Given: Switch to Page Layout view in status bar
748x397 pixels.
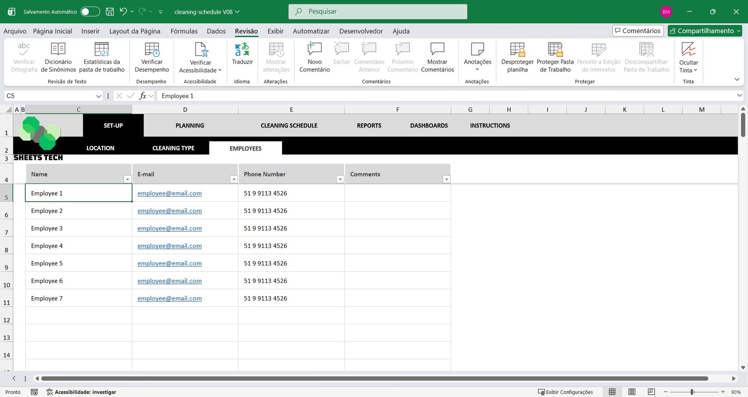Looking at the screenshot, I should tap(632, 392).
